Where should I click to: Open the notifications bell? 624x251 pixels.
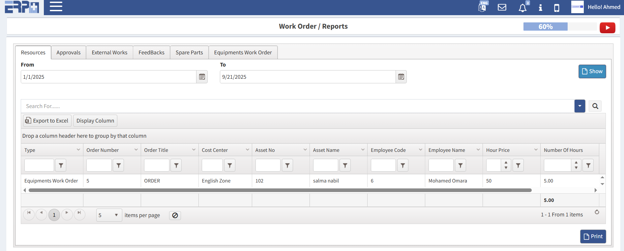click(522, 8)
